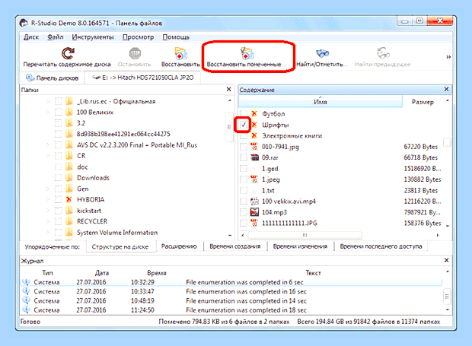The image size is (472, 346).
Task: Click the 104.mp3 file icon
Action: click(255, 212)
